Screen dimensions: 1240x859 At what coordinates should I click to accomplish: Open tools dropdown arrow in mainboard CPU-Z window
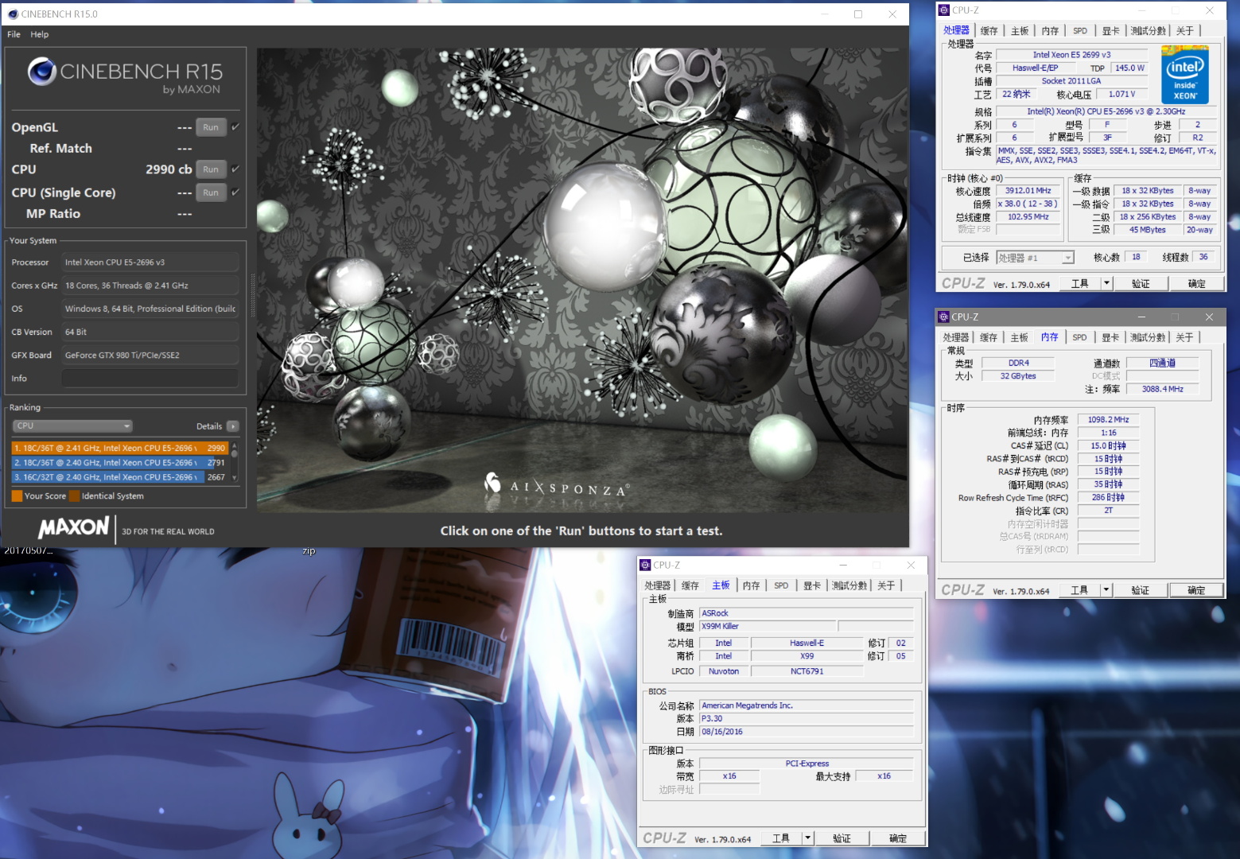807,838
